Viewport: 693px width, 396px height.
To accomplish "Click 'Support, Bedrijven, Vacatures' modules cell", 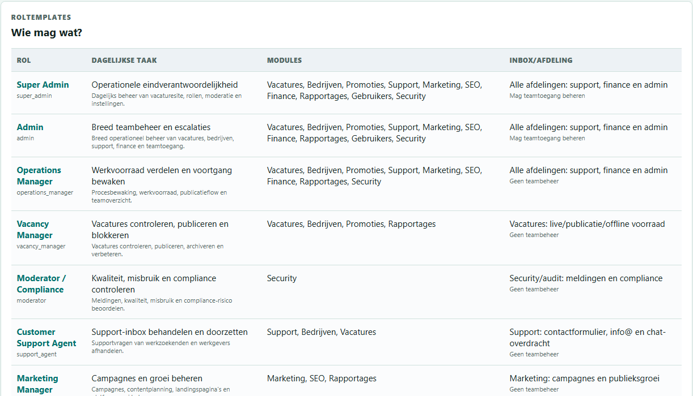I will tap(322, 332).
